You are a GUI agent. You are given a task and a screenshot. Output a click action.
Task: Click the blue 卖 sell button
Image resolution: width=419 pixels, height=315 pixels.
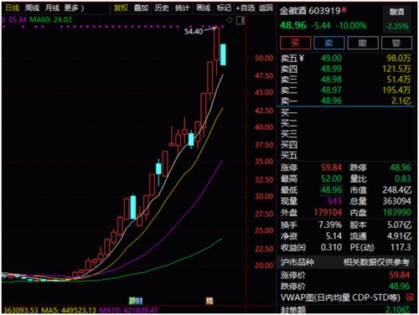point(329,43)
